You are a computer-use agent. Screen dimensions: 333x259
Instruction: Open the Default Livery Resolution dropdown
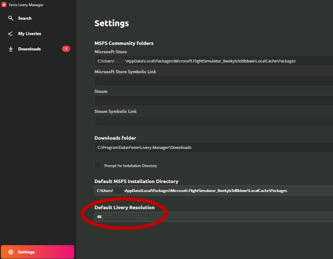[x=213, y=217]
